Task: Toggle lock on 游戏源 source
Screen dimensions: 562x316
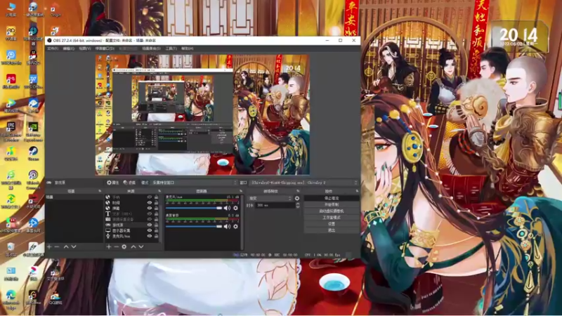Action: tap(156, 225)
